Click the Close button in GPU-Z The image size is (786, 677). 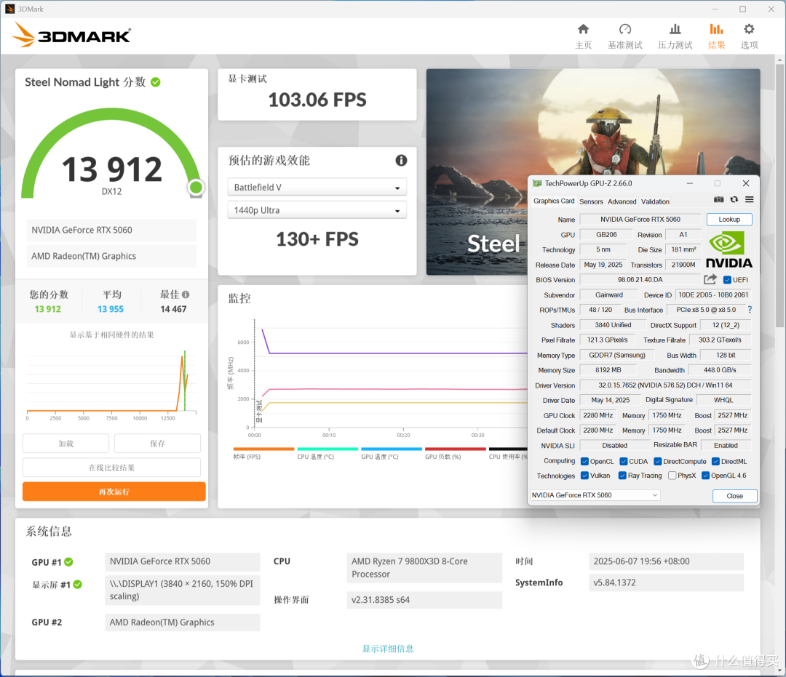734,496
